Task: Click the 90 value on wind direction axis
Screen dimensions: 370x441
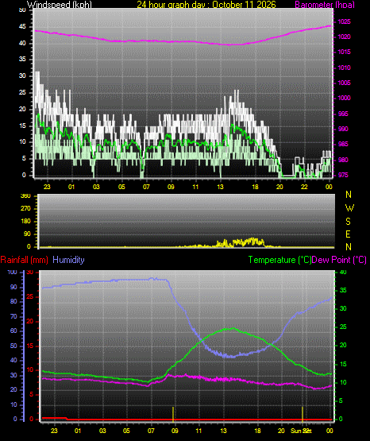Action: [x=27, y=234]
